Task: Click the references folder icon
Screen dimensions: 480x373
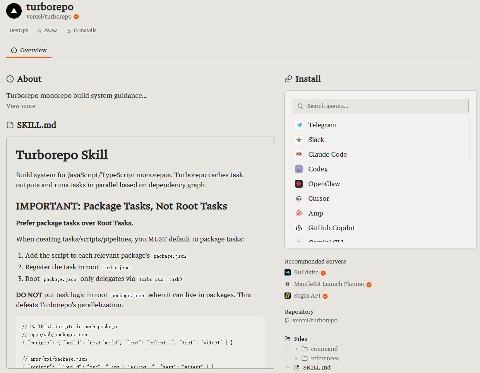Action: coord(305,358)
